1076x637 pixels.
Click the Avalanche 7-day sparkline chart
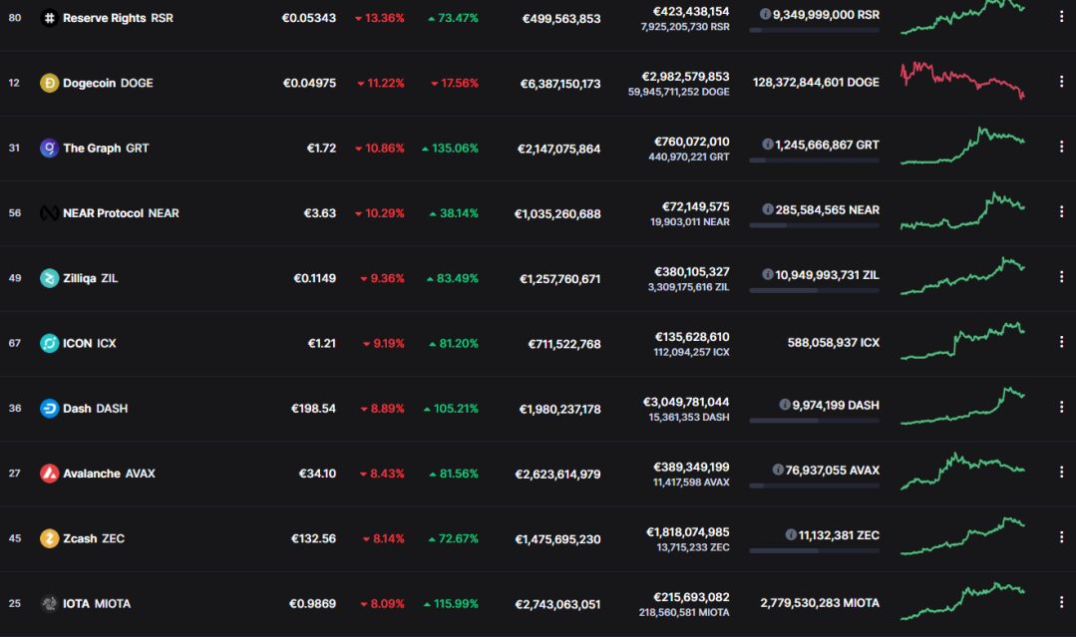[962, 472]
